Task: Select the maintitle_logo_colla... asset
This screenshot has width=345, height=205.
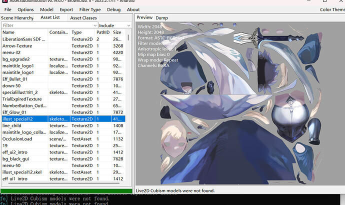Action: [63, 132]
